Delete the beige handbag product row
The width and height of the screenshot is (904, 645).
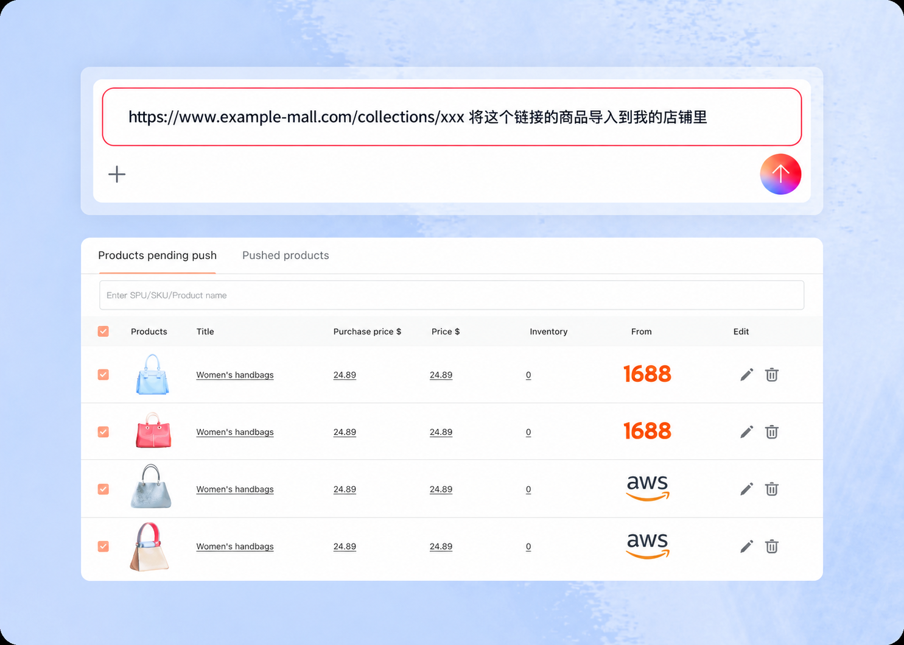[772, 546]
